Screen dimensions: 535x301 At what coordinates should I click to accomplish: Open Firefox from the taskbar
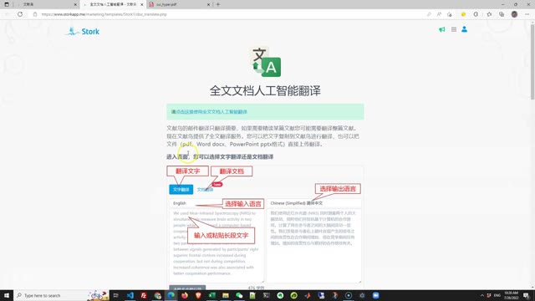click(x=185, y=295)
